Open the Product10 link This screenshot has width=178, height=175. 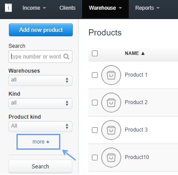(x=137, y=157)
